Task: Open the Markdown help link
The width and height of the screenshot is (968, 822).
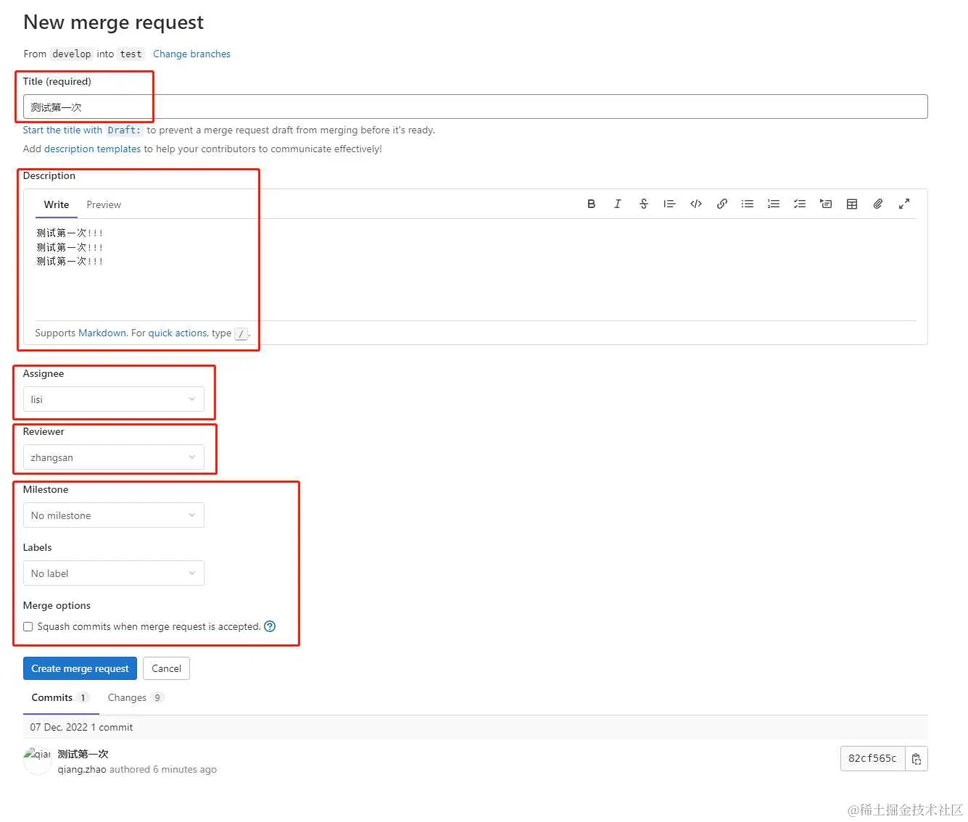Action: (102, 333)
